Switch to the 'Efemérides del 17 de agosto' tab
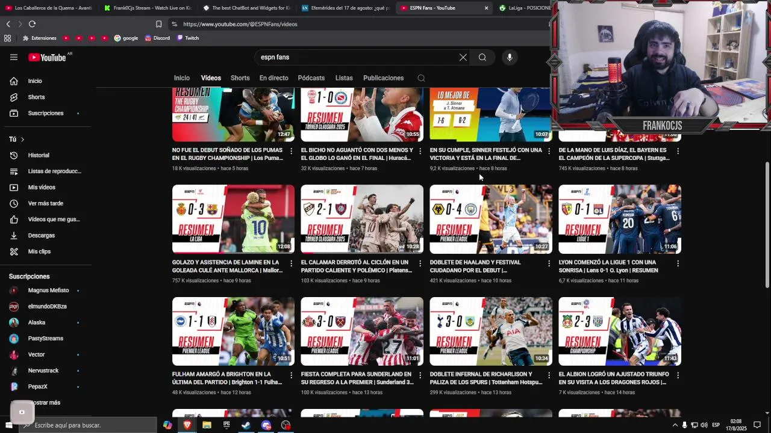The width and height of the screenshot is (771, 433). click(x=345, y=8)
